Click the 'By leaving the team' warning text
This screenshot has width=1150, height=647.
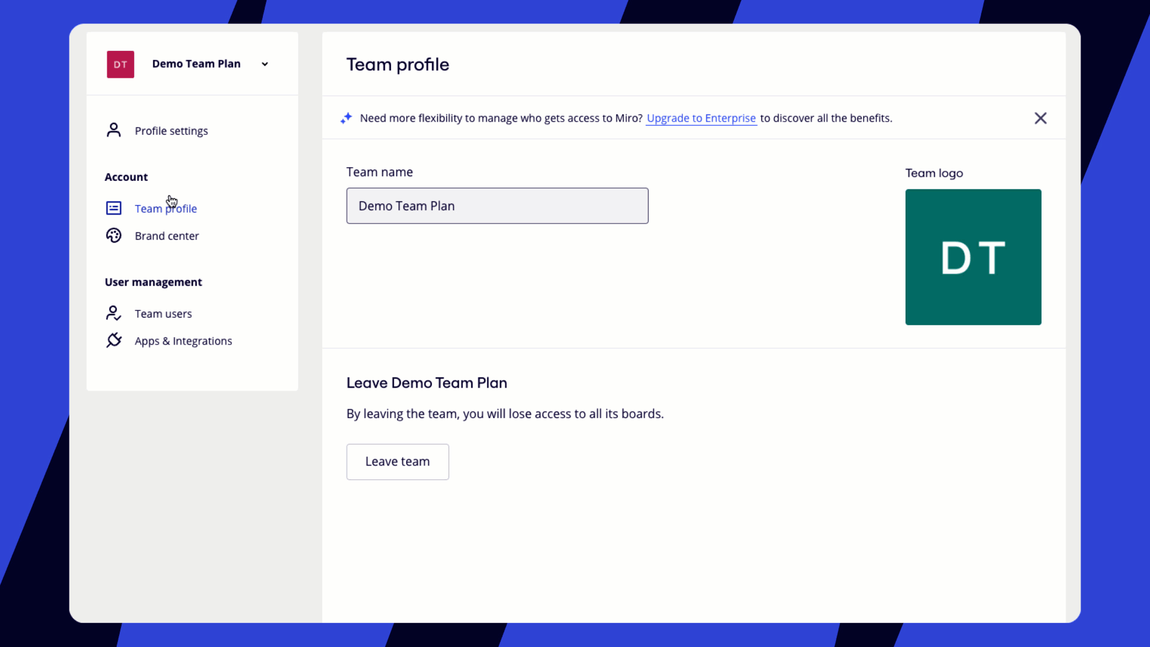tap(505, 414)
